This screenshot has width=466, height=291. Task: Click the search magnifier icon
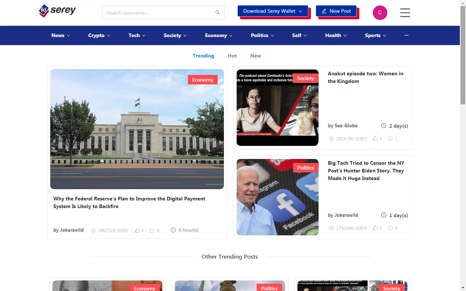(x=218, y=13)
